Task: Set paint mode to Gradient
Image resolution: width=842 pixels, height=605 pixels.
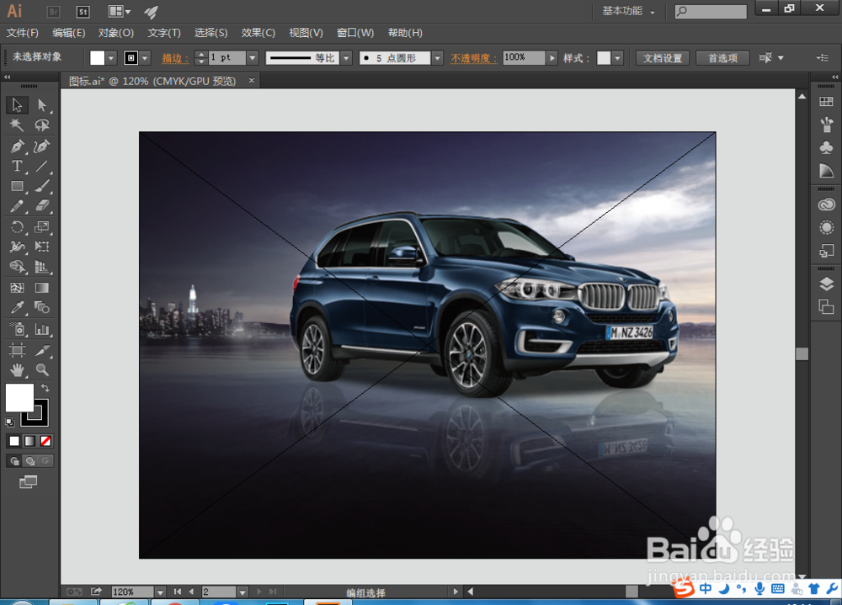Action: 30,441
